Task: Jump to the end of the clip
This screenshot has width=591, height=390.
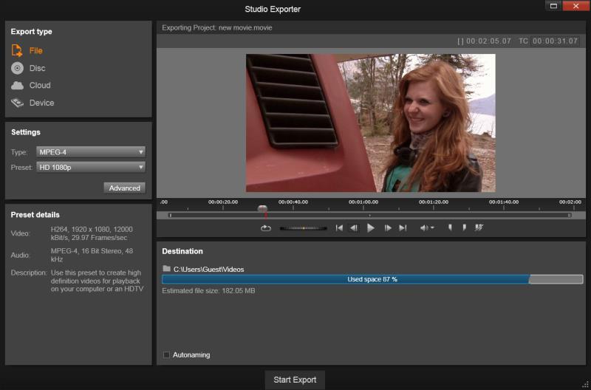Action: 403,228
